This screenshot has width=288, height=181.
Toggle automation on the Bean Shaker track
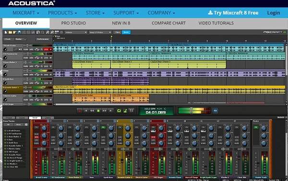pyautogui.click(x=37, y=66)
